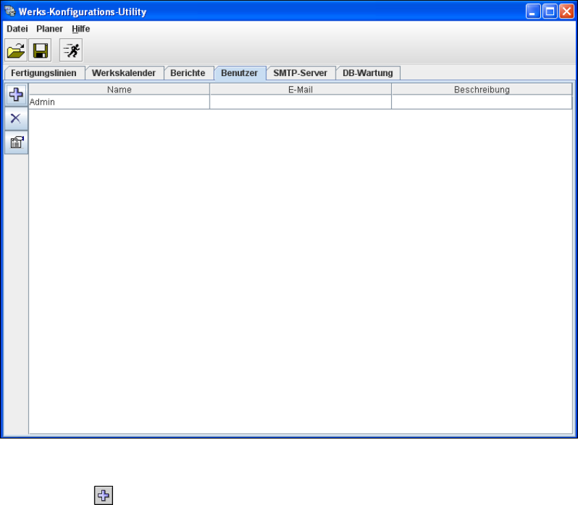Delete selected user with X icon
The width and height of the screenshot is (578, 505).
tap(16, 119)
